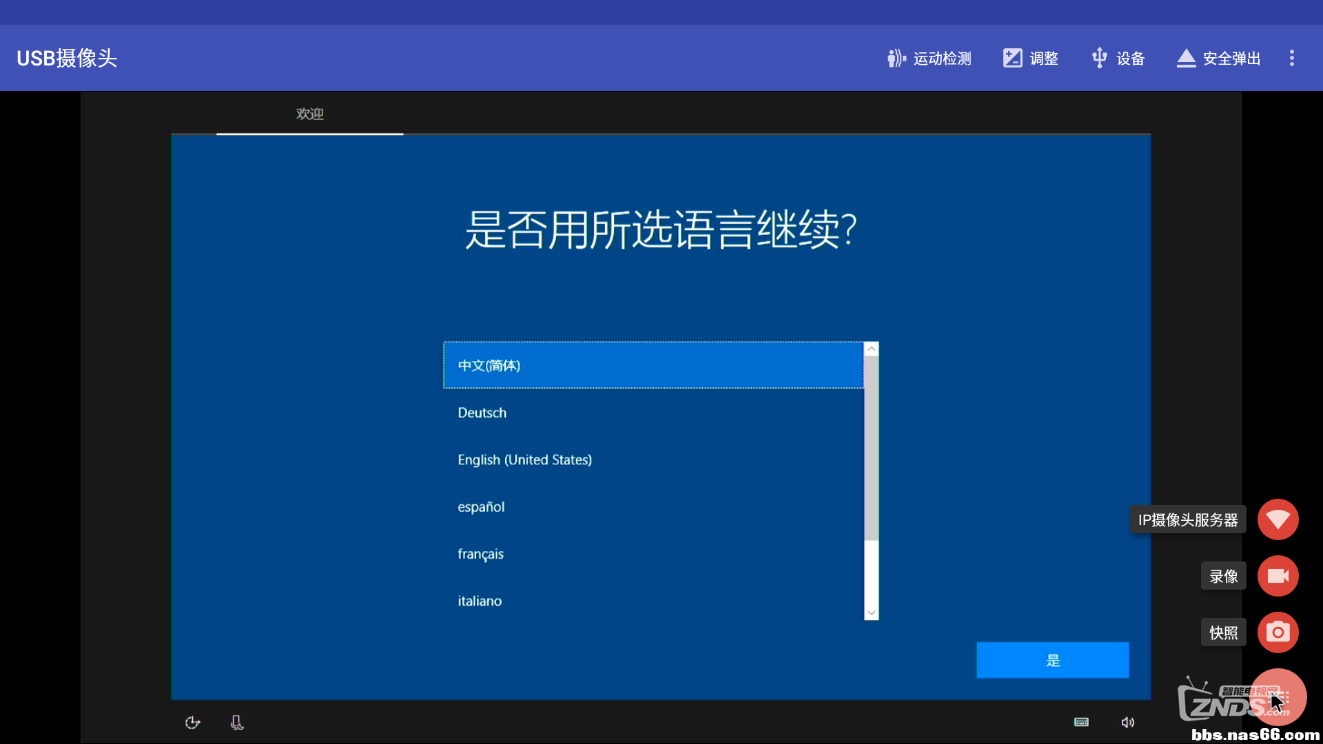
Task: Open the adjust (调整) image settings
Action: [1031, 59]
